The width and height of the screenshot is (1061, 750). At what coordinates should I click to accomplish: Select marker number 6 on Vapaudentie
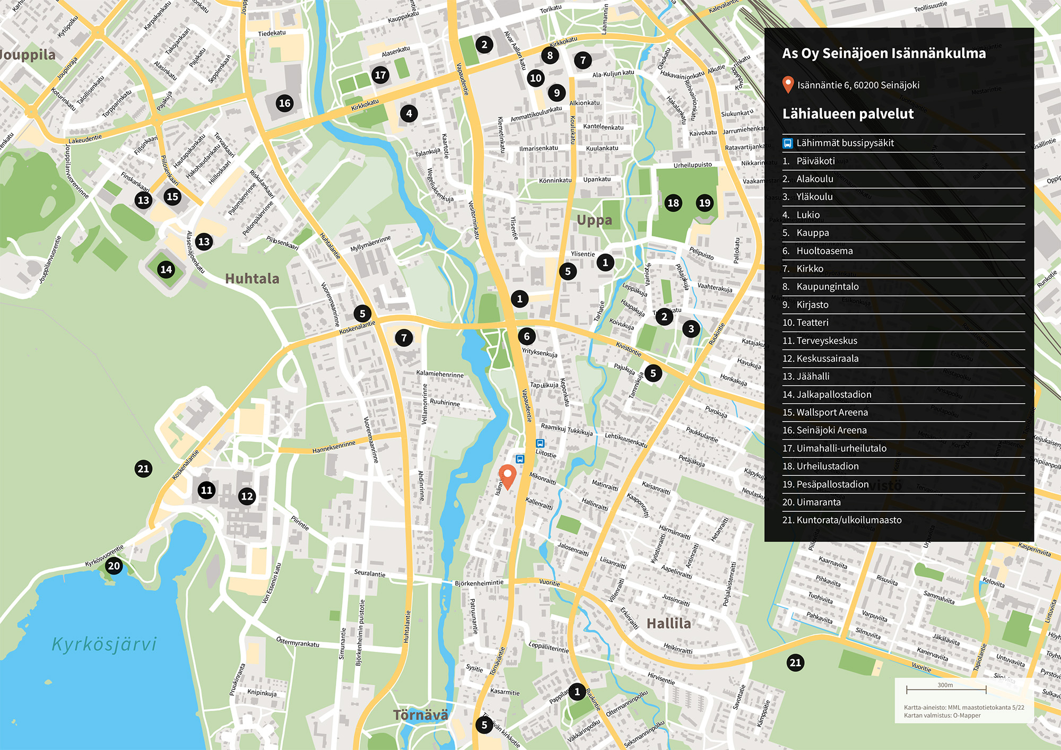527,336
